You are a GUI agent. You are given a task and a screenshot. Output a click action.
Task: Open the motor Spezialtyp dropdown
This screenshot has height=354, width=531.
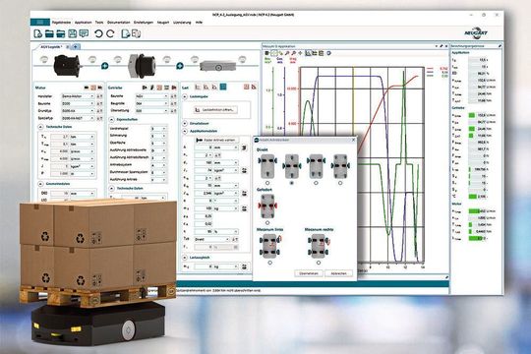click(78, 118)
